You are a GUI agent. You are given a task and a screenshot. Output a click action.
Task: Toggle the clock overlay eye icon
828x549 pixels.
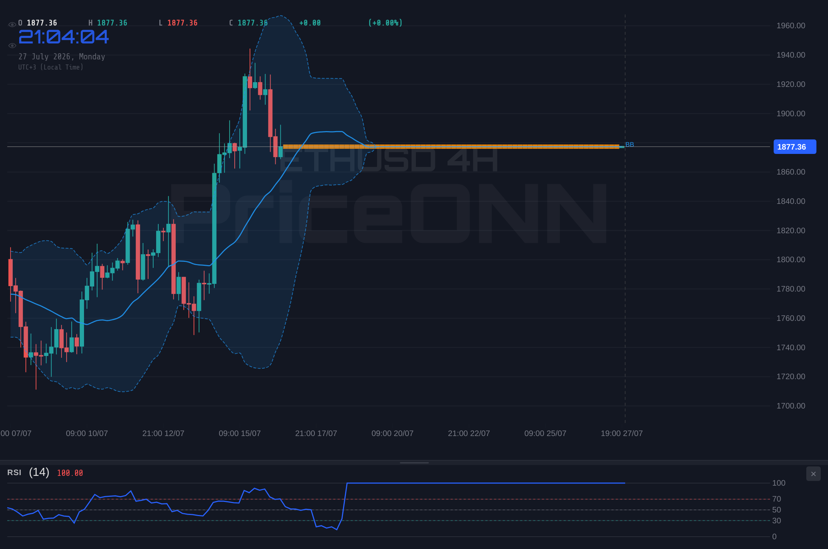(12, 46)
